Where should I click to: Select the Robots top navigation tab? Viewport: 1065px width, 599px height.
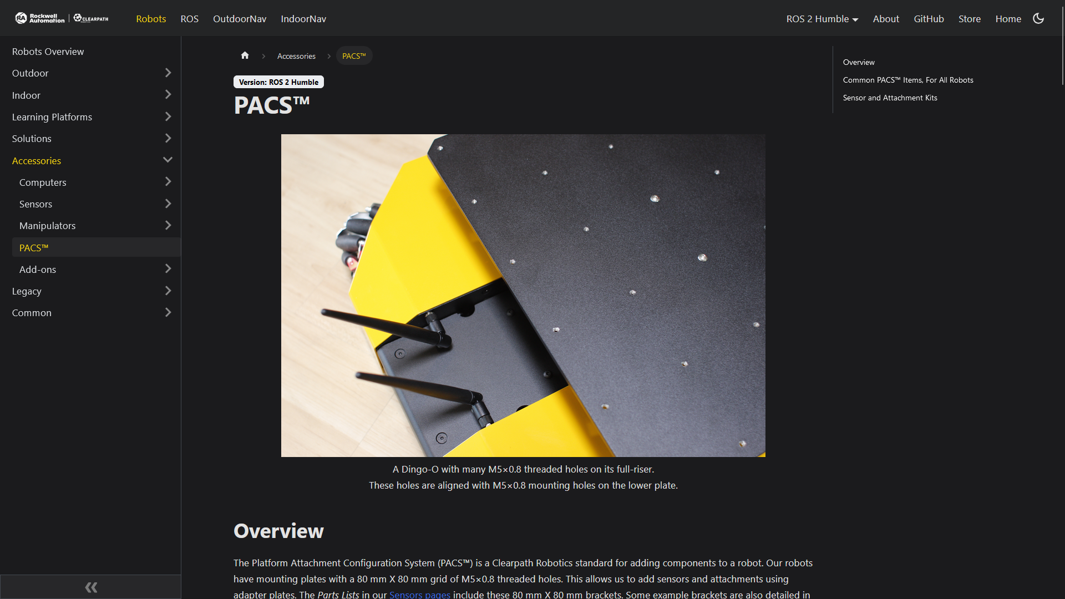click(151, 18)
